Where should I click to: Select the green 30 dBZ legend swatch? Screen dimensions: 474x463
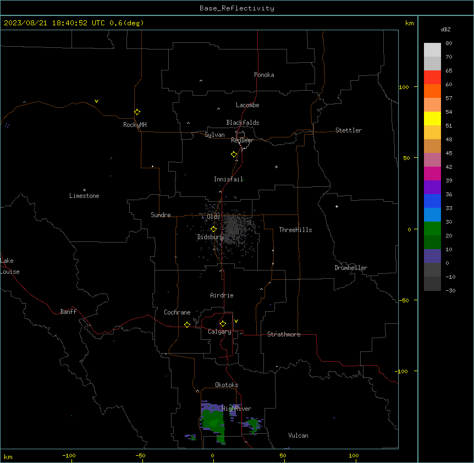(x=432, y=228)
